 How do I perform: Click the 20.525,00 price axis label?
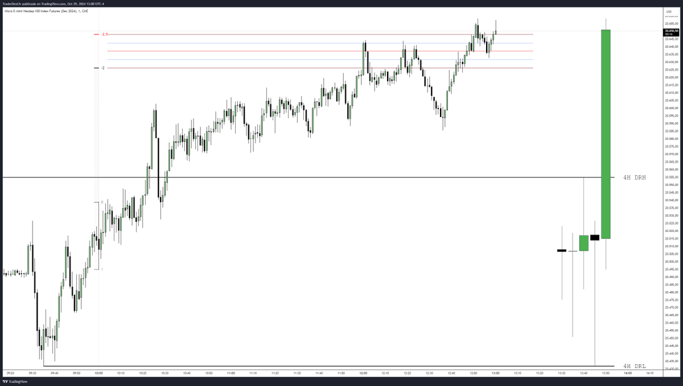coord(670,223)
